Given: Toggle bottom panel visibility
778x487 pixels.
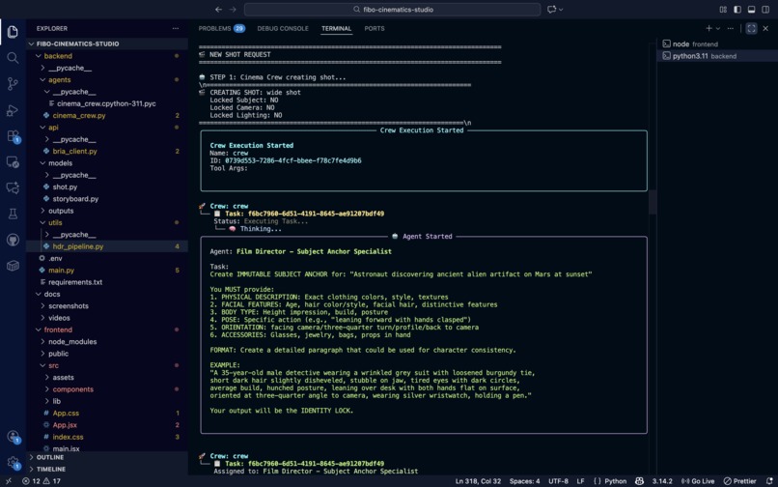Looking at the screenshot, I should point(752,10).
